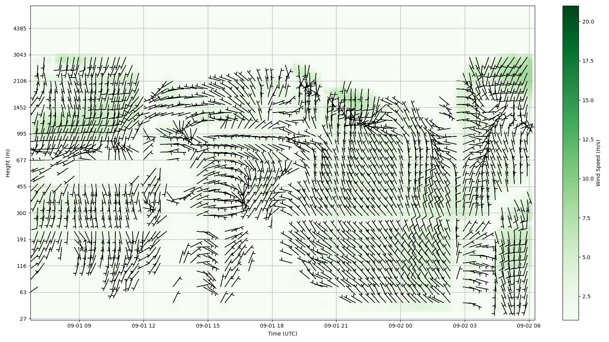Select the 300 height tick label
The height and width of the screenshot is (342, 609).
click(x=21, y=213)
